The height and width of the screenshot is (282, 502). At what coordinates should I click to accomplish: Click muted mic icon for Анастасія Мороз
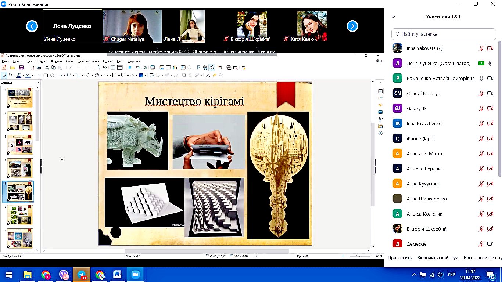coord(481,153)
